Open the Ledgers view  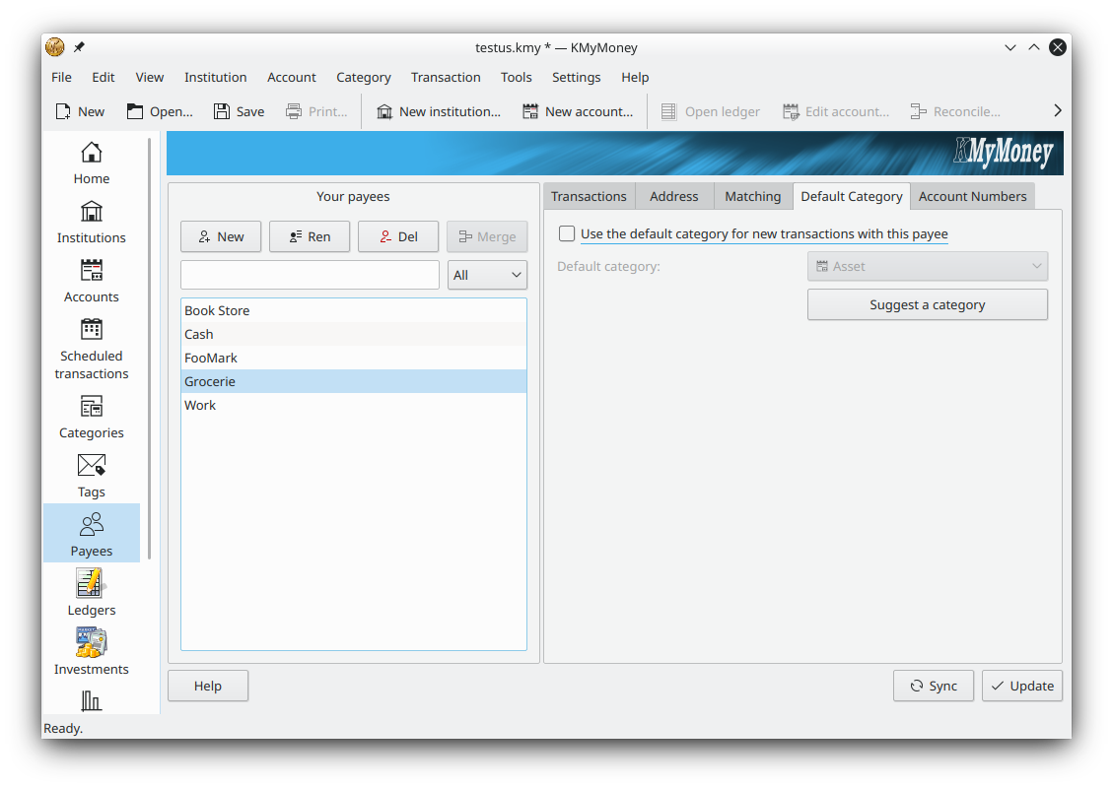[91, 594]
